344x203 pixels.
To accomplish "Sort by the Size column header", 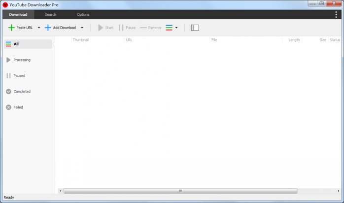I will pyautogui.click(x=322, y=40).
